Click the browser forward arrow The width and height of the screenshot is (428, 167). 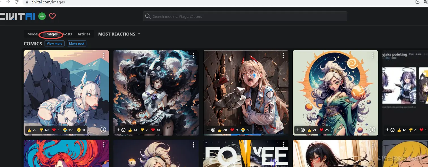(8, 2)
